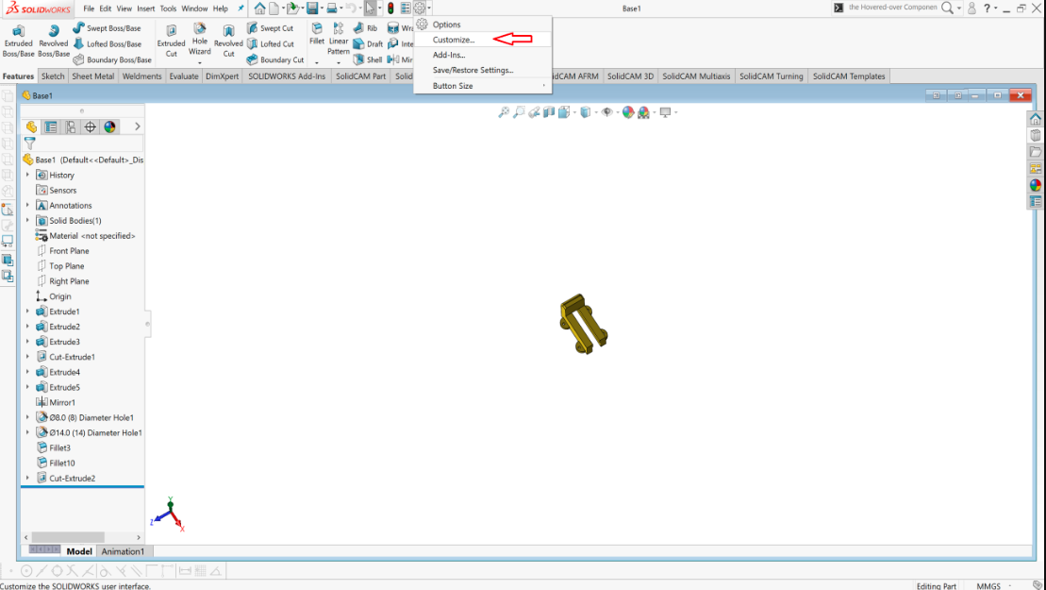Viewport: 1046px width, 590px height.
Task: Select the Fillet tool
Action: point(317,35)
